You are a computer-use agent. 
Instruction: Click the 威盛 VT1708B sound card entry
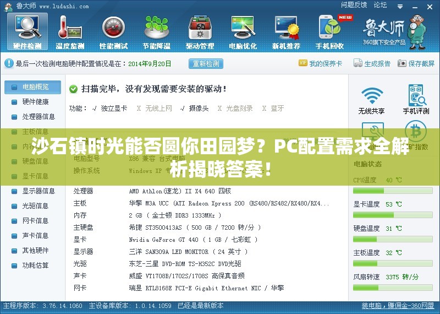coord(186,276)
